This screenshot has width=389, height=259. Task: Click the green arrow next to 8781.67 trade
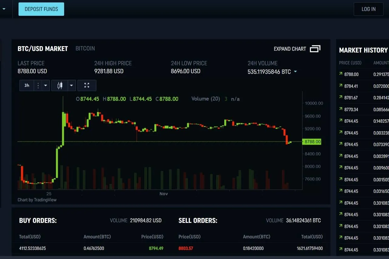[x=341, y=97]
